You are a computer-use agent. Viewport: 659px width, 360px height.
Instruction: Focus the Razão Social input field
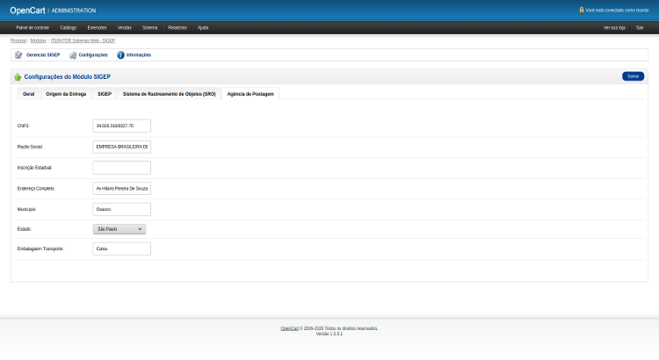pos(122,147)
